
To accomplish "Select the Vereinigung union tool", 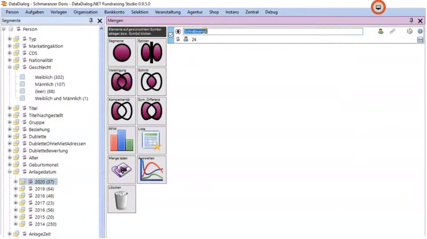I will tap(122, 81).
